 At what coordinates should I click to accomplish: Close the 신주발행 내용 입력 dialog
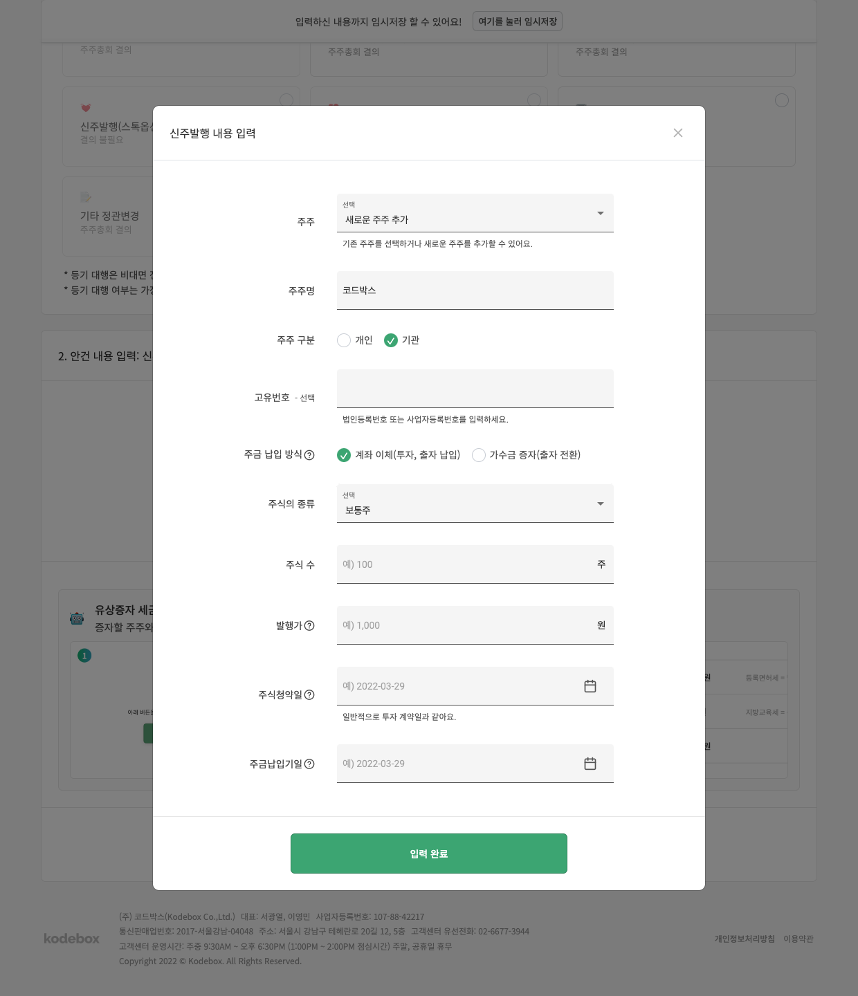[x=678, y=133]
